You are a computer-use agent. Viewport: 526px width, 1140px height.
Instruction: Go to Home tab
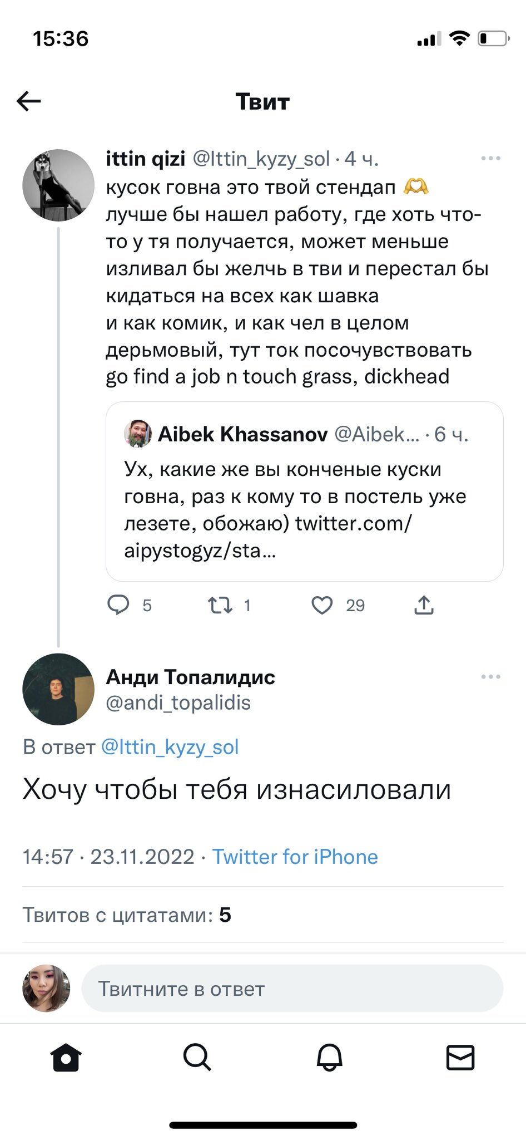(66, 1057)
